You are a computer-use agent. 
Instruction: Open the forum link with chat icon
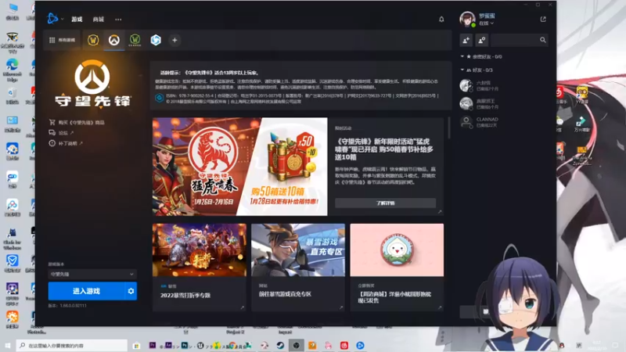coord(61,133)
